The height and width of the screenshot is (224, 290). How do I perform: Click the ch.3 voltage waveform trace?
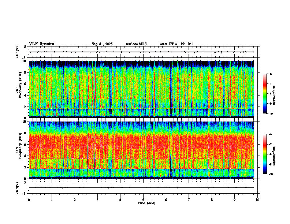[x=141, y=188]
